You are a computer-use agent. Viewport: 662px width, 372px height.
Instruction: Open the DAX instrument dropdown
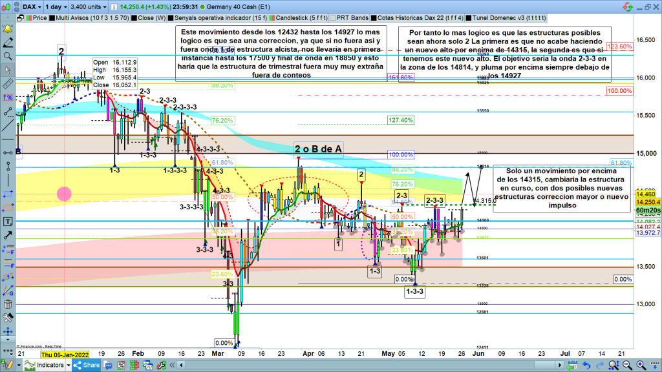click(32, 6)
